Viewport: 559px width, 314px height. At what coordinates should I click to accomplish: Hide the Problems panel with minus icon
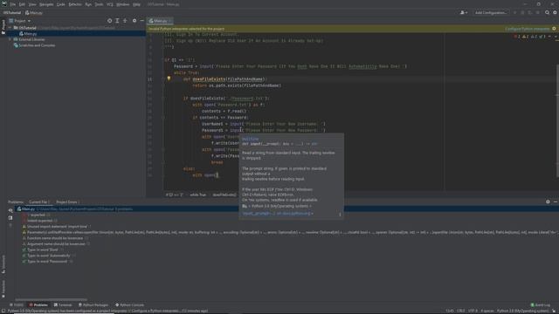(556, 201)
